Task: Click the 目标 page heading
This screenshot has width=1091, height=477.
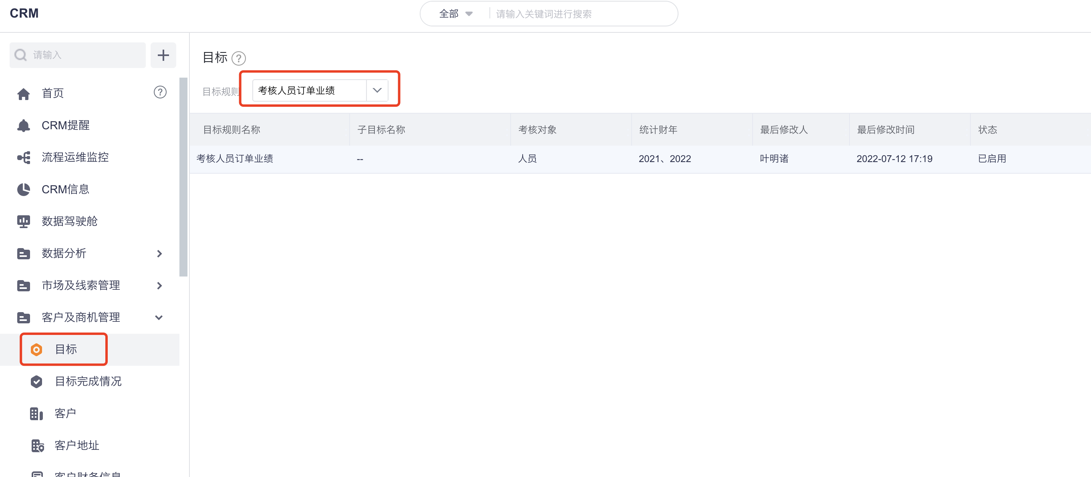Action: [x=215, y=58]
